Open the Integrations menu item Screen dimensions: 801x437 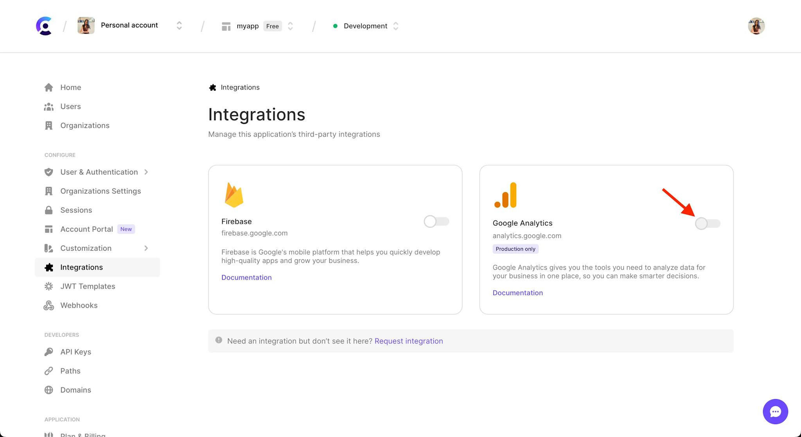click(x=81, y=267)
